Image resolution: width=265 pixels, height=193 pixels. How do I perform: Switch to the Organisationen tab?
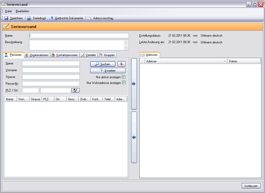[x=37, y=55]
